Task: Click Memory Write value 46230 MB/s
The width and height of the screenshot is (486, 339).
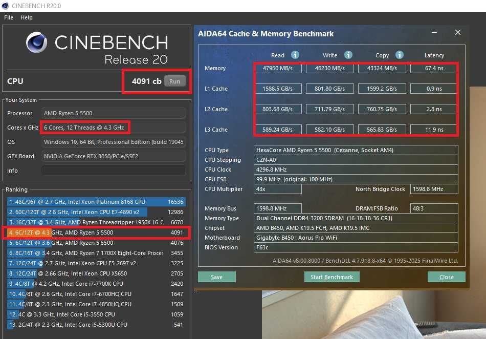Action: coord(330,68)
